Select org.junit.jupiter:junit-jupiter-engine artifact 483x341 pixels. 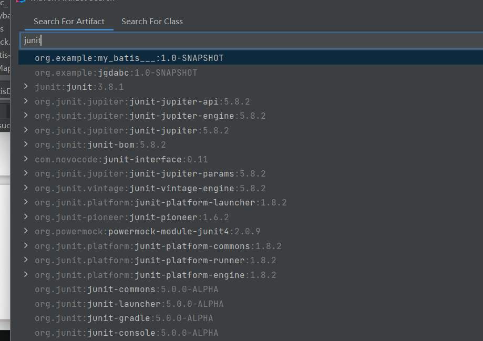click(x=150, y=116)
